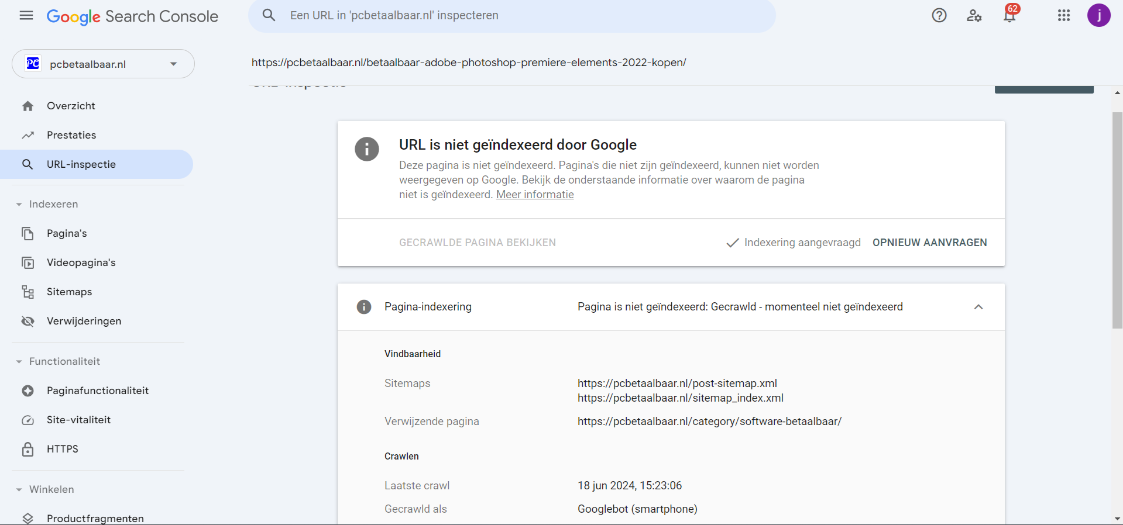Click the Productfragmenten layers icon
The width and height of the screenshot is (1123, 525).
tap(28, 519)
